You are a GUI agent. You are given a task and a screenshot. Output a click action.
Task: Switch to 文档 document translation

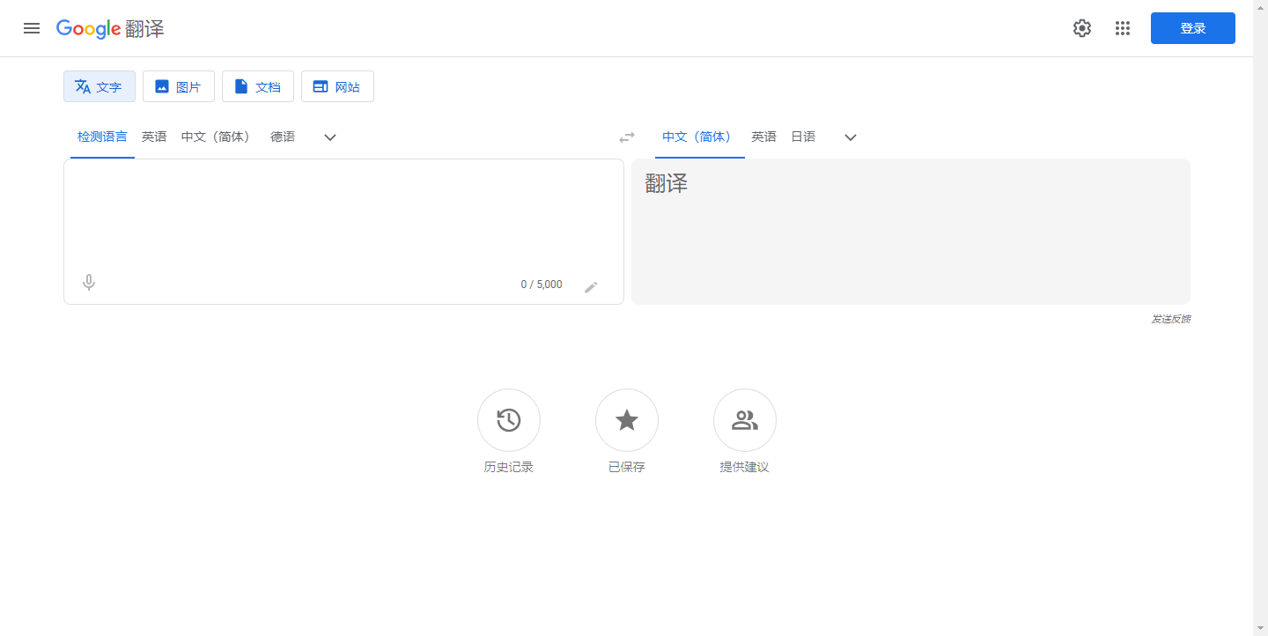[258, 86]
